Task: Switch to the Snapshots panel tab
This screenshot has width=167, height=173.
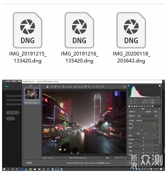Action: tap(153, 106)
